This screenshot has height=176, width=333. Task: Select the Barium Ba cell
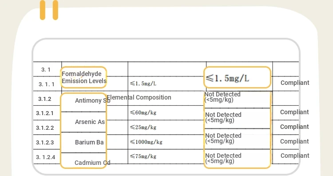pyautogui.click(x=83, y=142)
